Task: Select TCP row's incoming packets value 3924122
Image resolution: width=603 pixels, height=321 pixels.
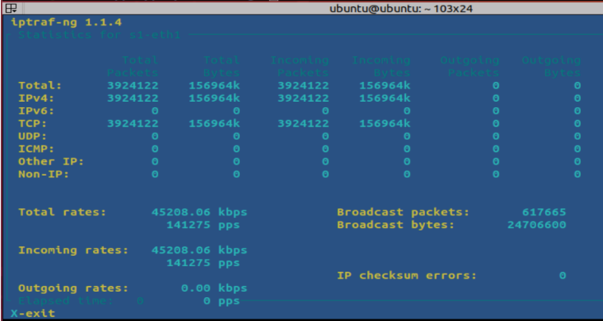Action: (303, 123)
